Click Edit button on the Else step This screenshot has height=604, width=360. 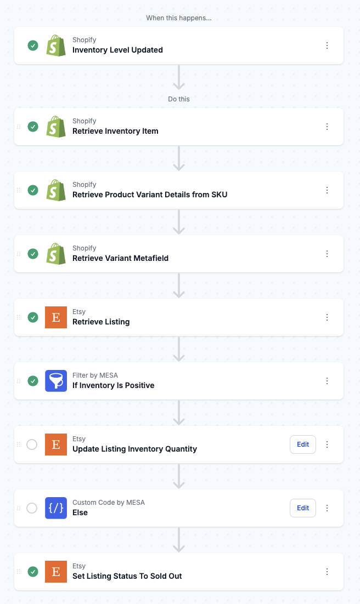[x=303, y=508]
